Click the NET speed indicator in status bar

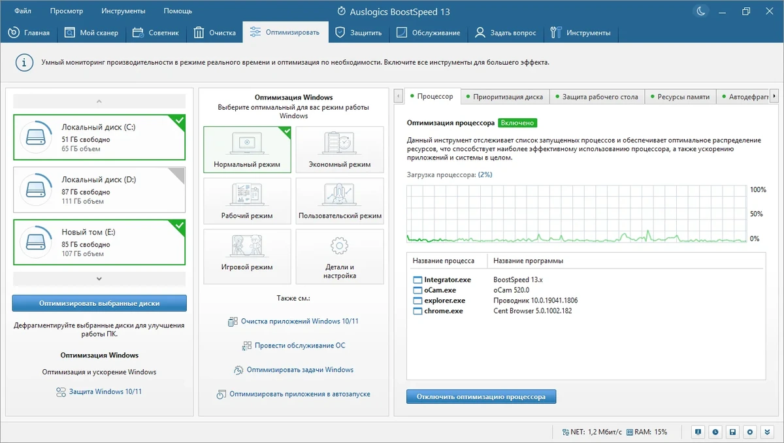click(x=592, y=432)
